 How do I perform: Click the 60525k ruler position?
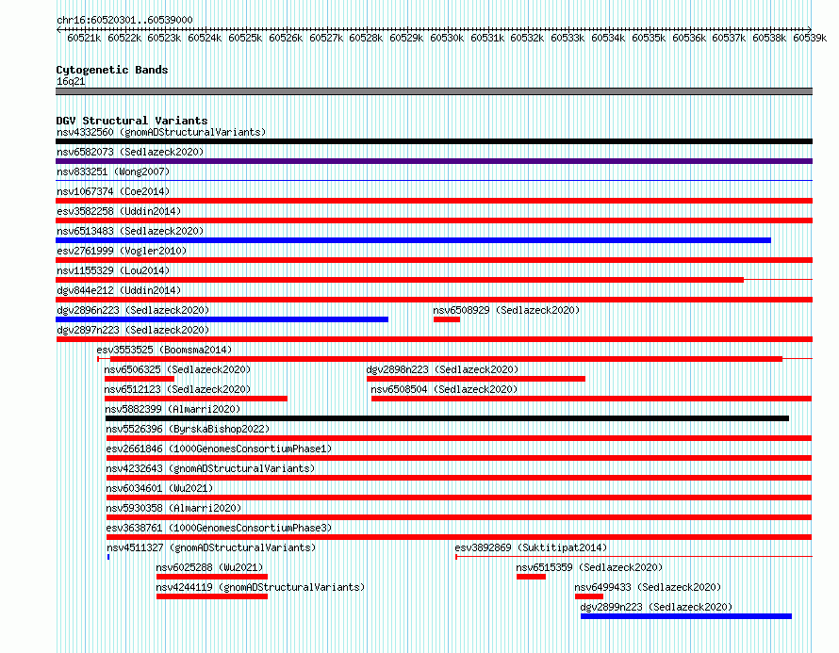[245, 38]
